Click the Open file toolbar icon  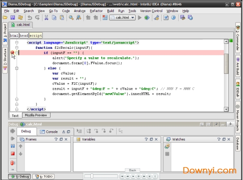point(5,18)
